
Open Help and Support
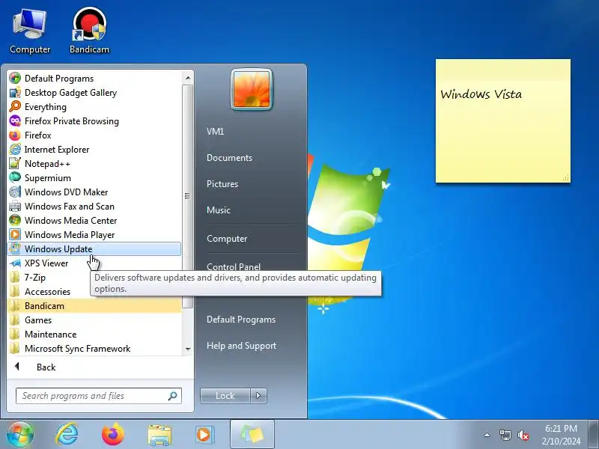click(x=241, y=346)
